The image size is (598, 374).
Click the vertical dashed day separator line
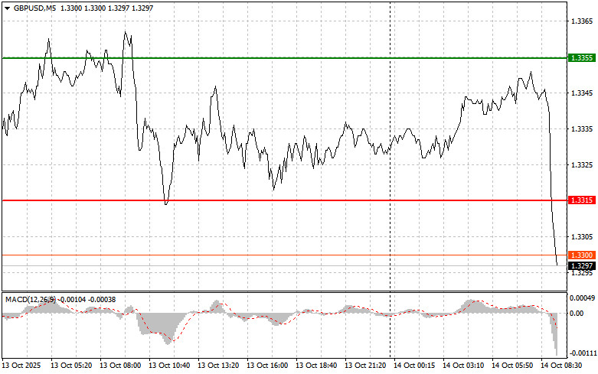tap(390, 153)
